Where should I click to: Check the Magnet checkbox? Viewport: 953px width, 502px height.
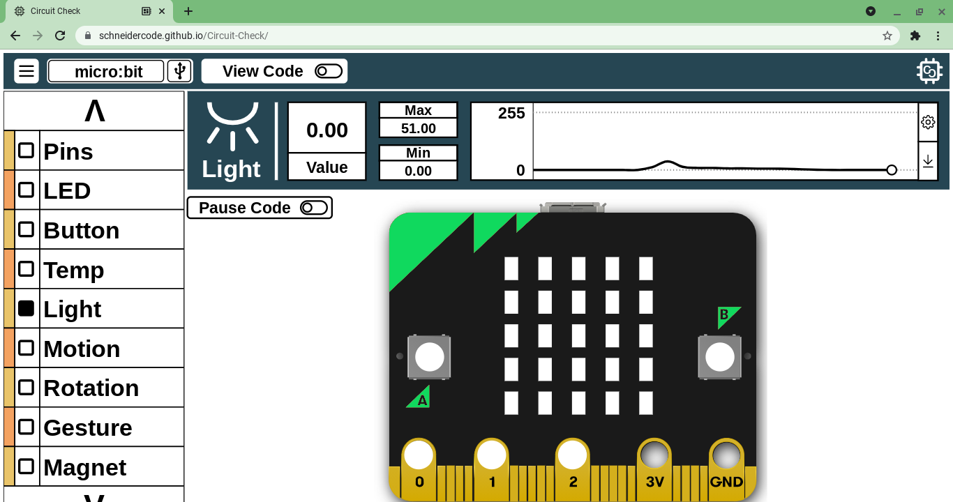27,466
